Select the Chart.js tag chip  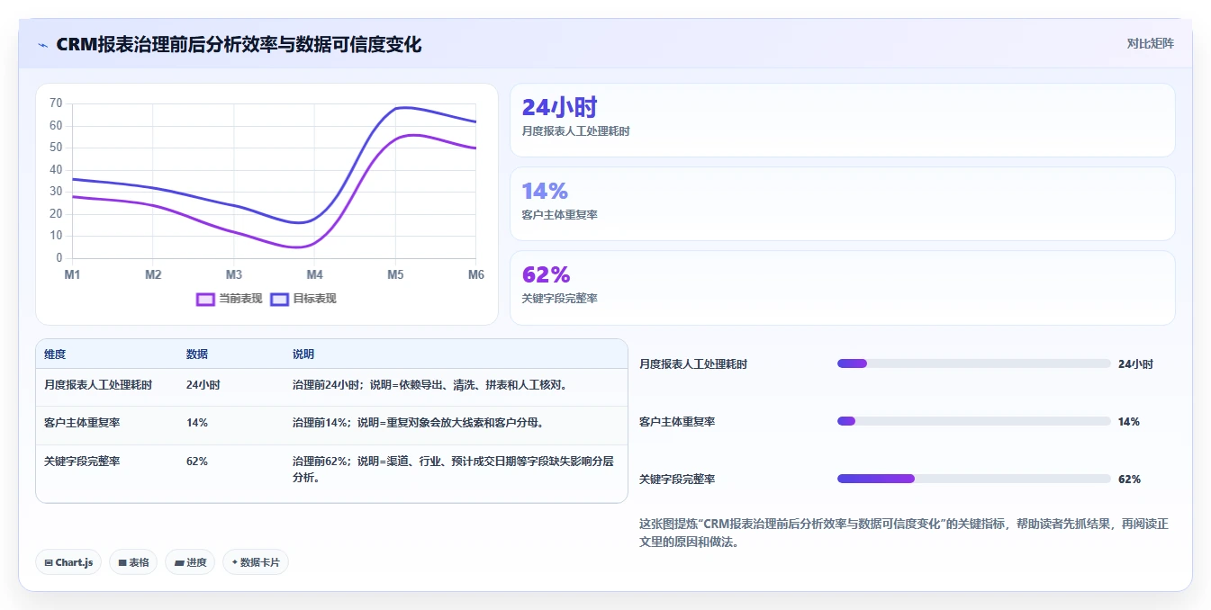pos(68,562)
